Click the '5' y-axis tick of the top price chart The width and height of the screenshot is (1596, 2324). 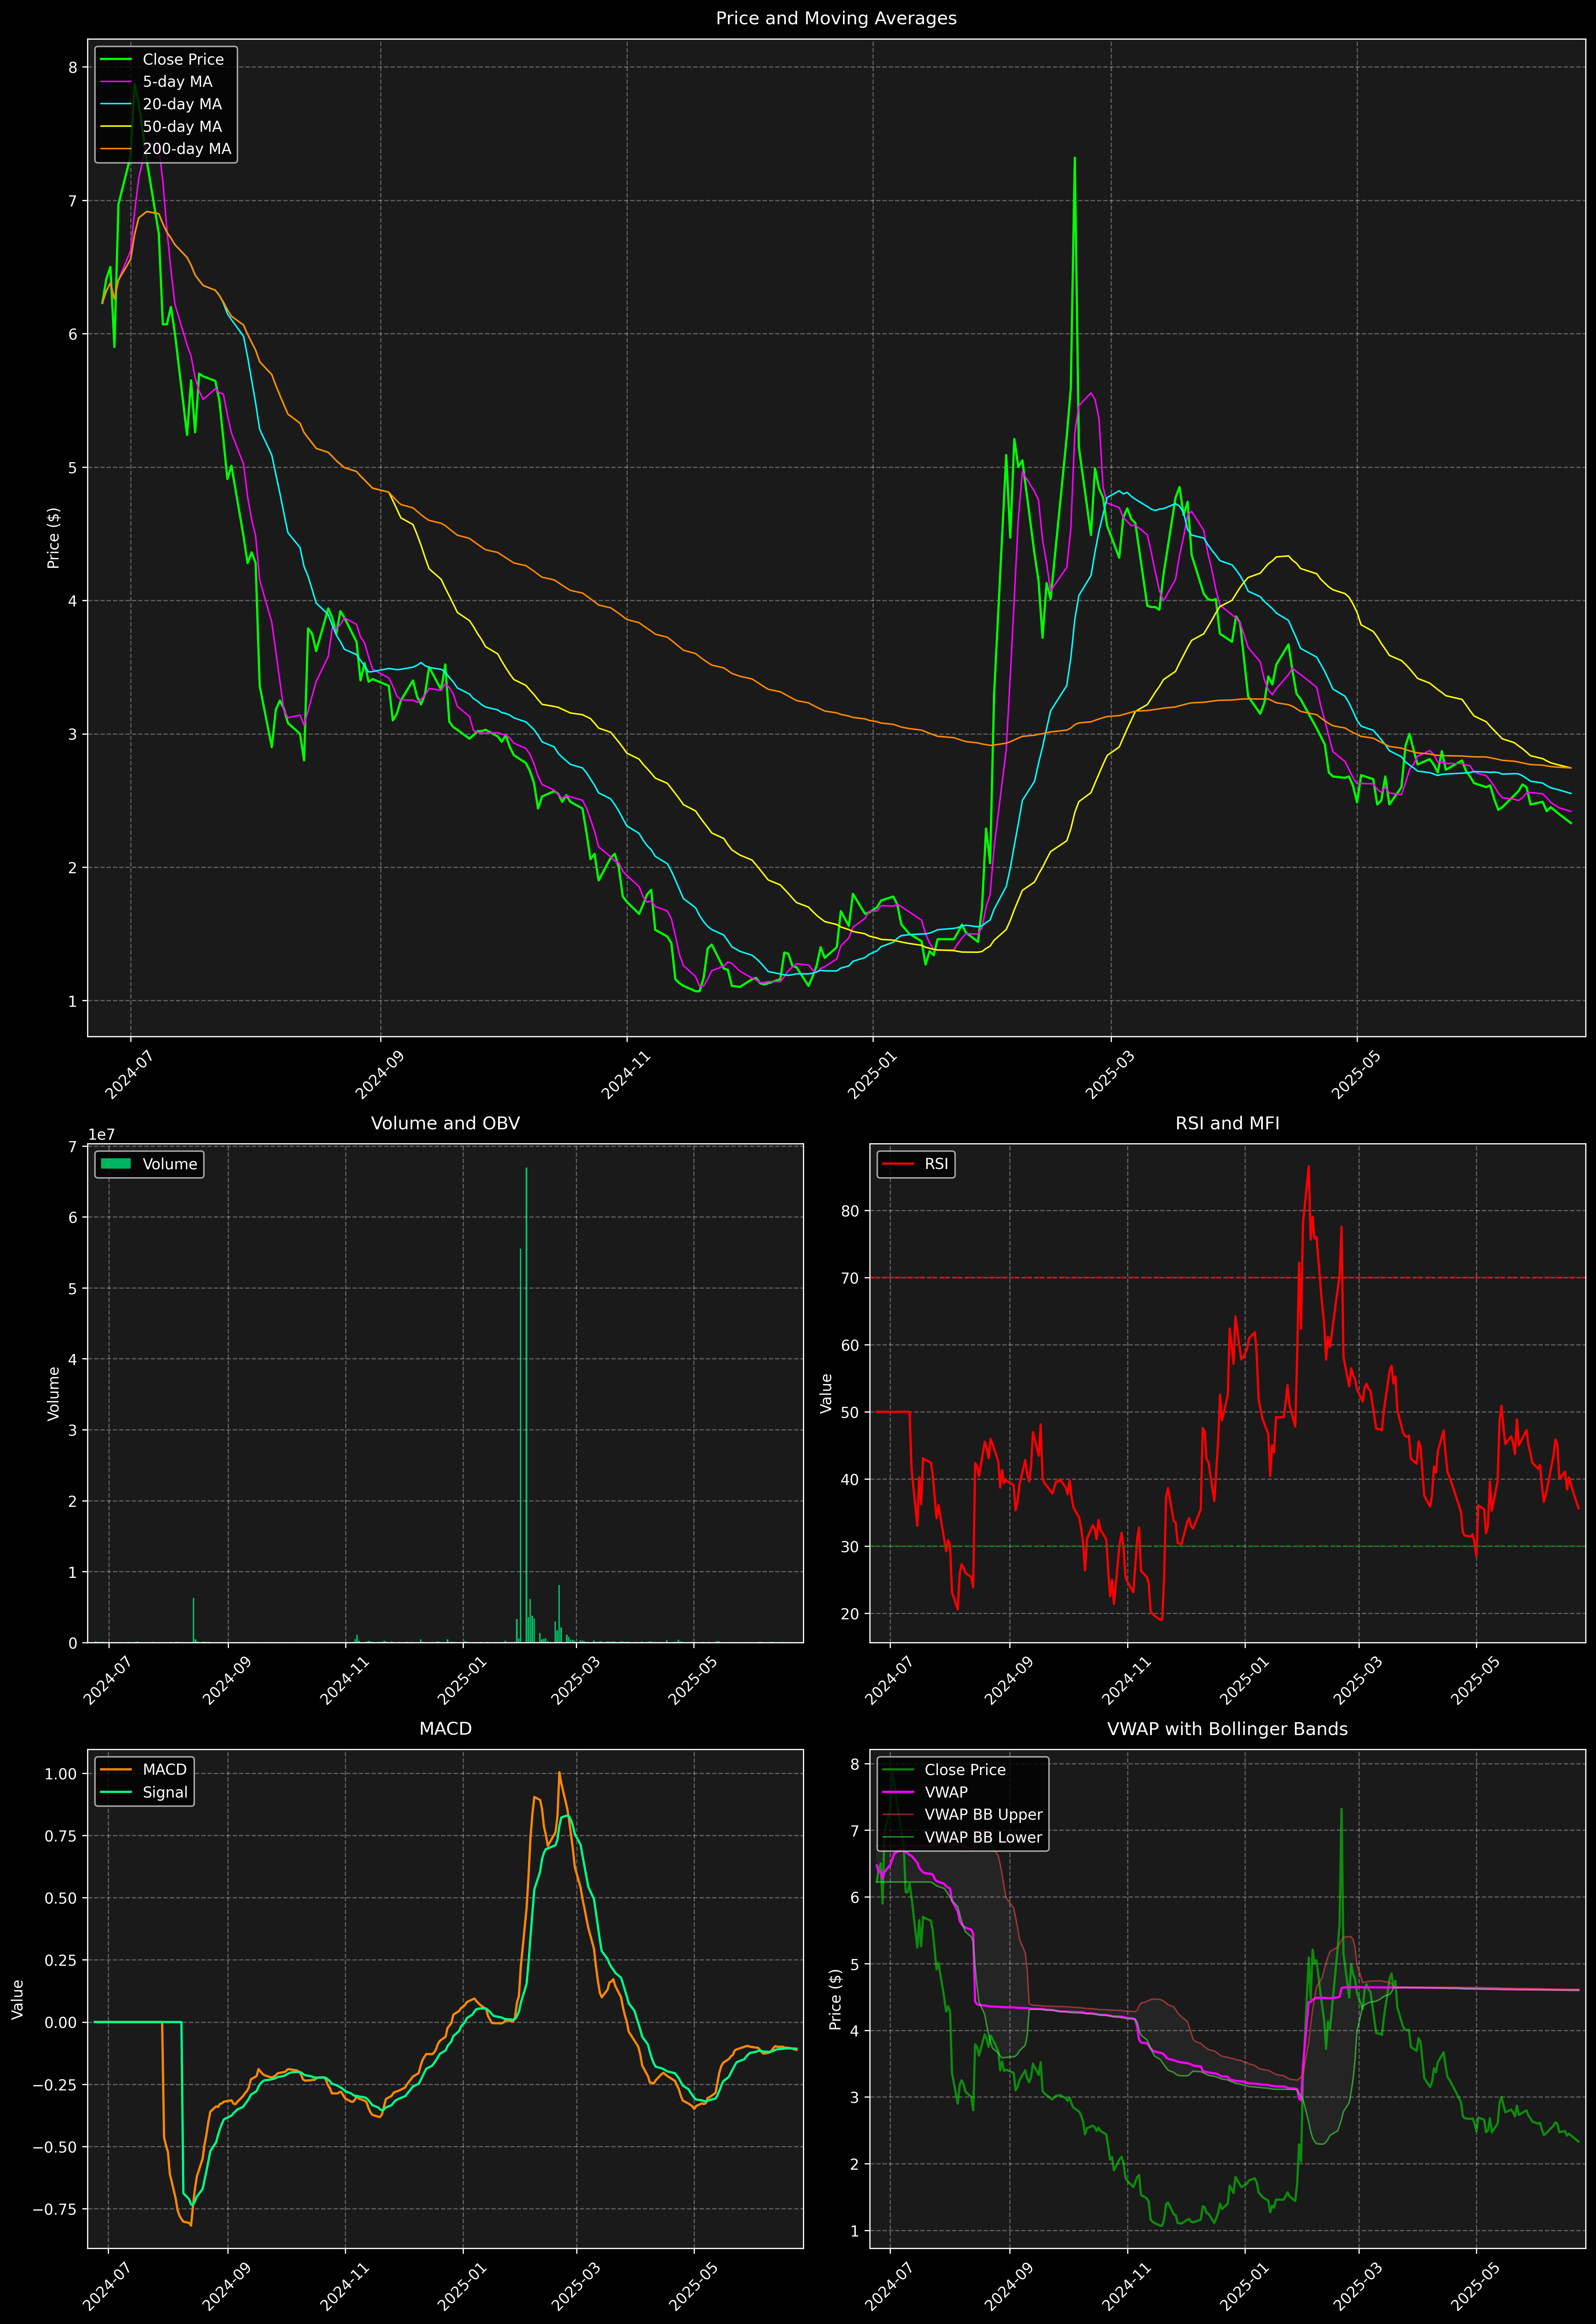(x=72, y=468)
